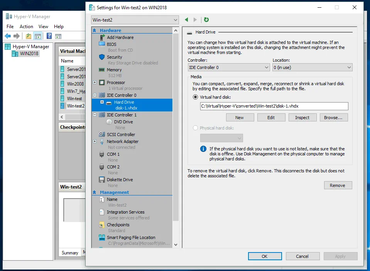The height and width of the screenshot is (271, 370).
Task: Click the Add Hardware plus icon
Action: [x=103, y=37]
